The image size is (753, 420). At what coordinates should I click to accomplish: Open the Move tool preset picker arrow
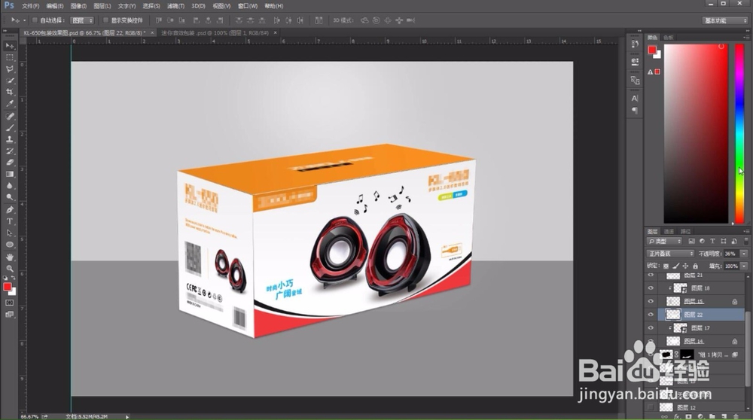(x=25, y=20)
